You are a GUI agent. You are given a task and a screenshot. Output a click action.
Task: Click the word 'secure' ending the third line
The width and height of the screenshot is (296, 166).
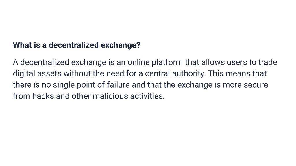click(x=256, y=85)
